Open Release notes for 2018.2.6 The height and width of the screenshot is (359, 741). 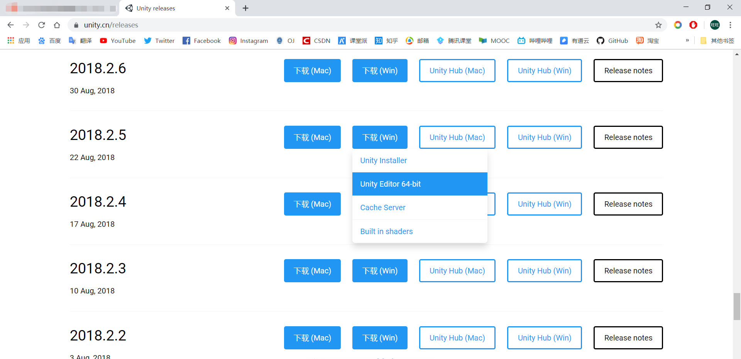click(x=628, y=71)
